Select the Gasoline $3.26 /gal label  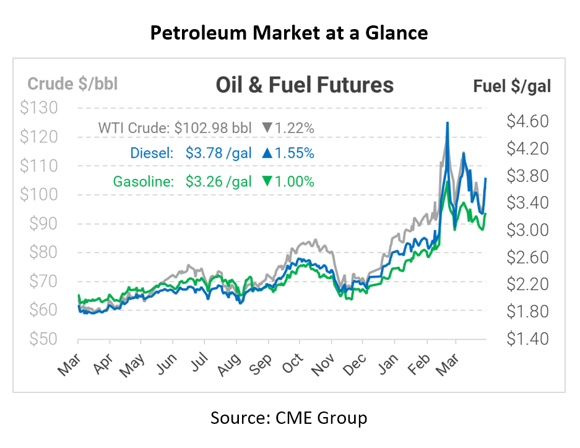click(182, 182)
